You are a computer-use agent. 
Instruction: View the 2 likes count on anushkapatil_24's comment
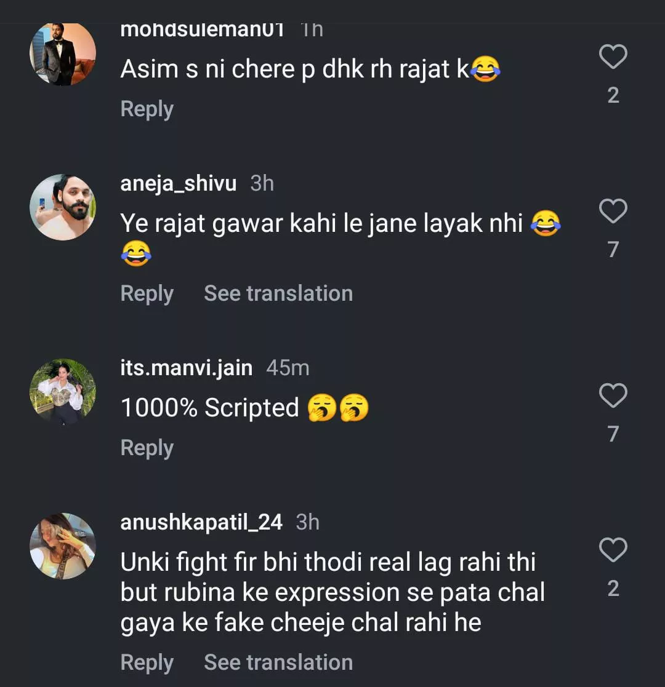[x=613, y=589]
